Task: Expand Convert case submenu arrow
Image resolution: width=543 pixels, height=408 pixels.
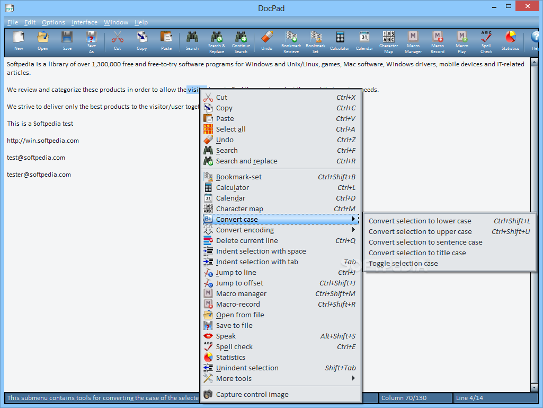Action: click(x=353, y=219)
